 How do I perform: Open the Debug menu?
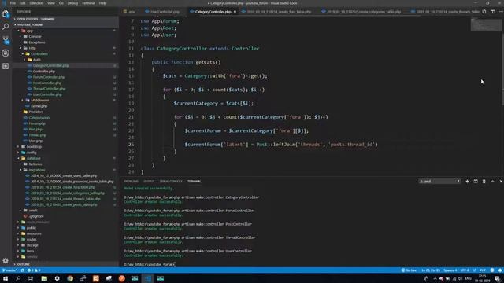[x=72, y=3]
